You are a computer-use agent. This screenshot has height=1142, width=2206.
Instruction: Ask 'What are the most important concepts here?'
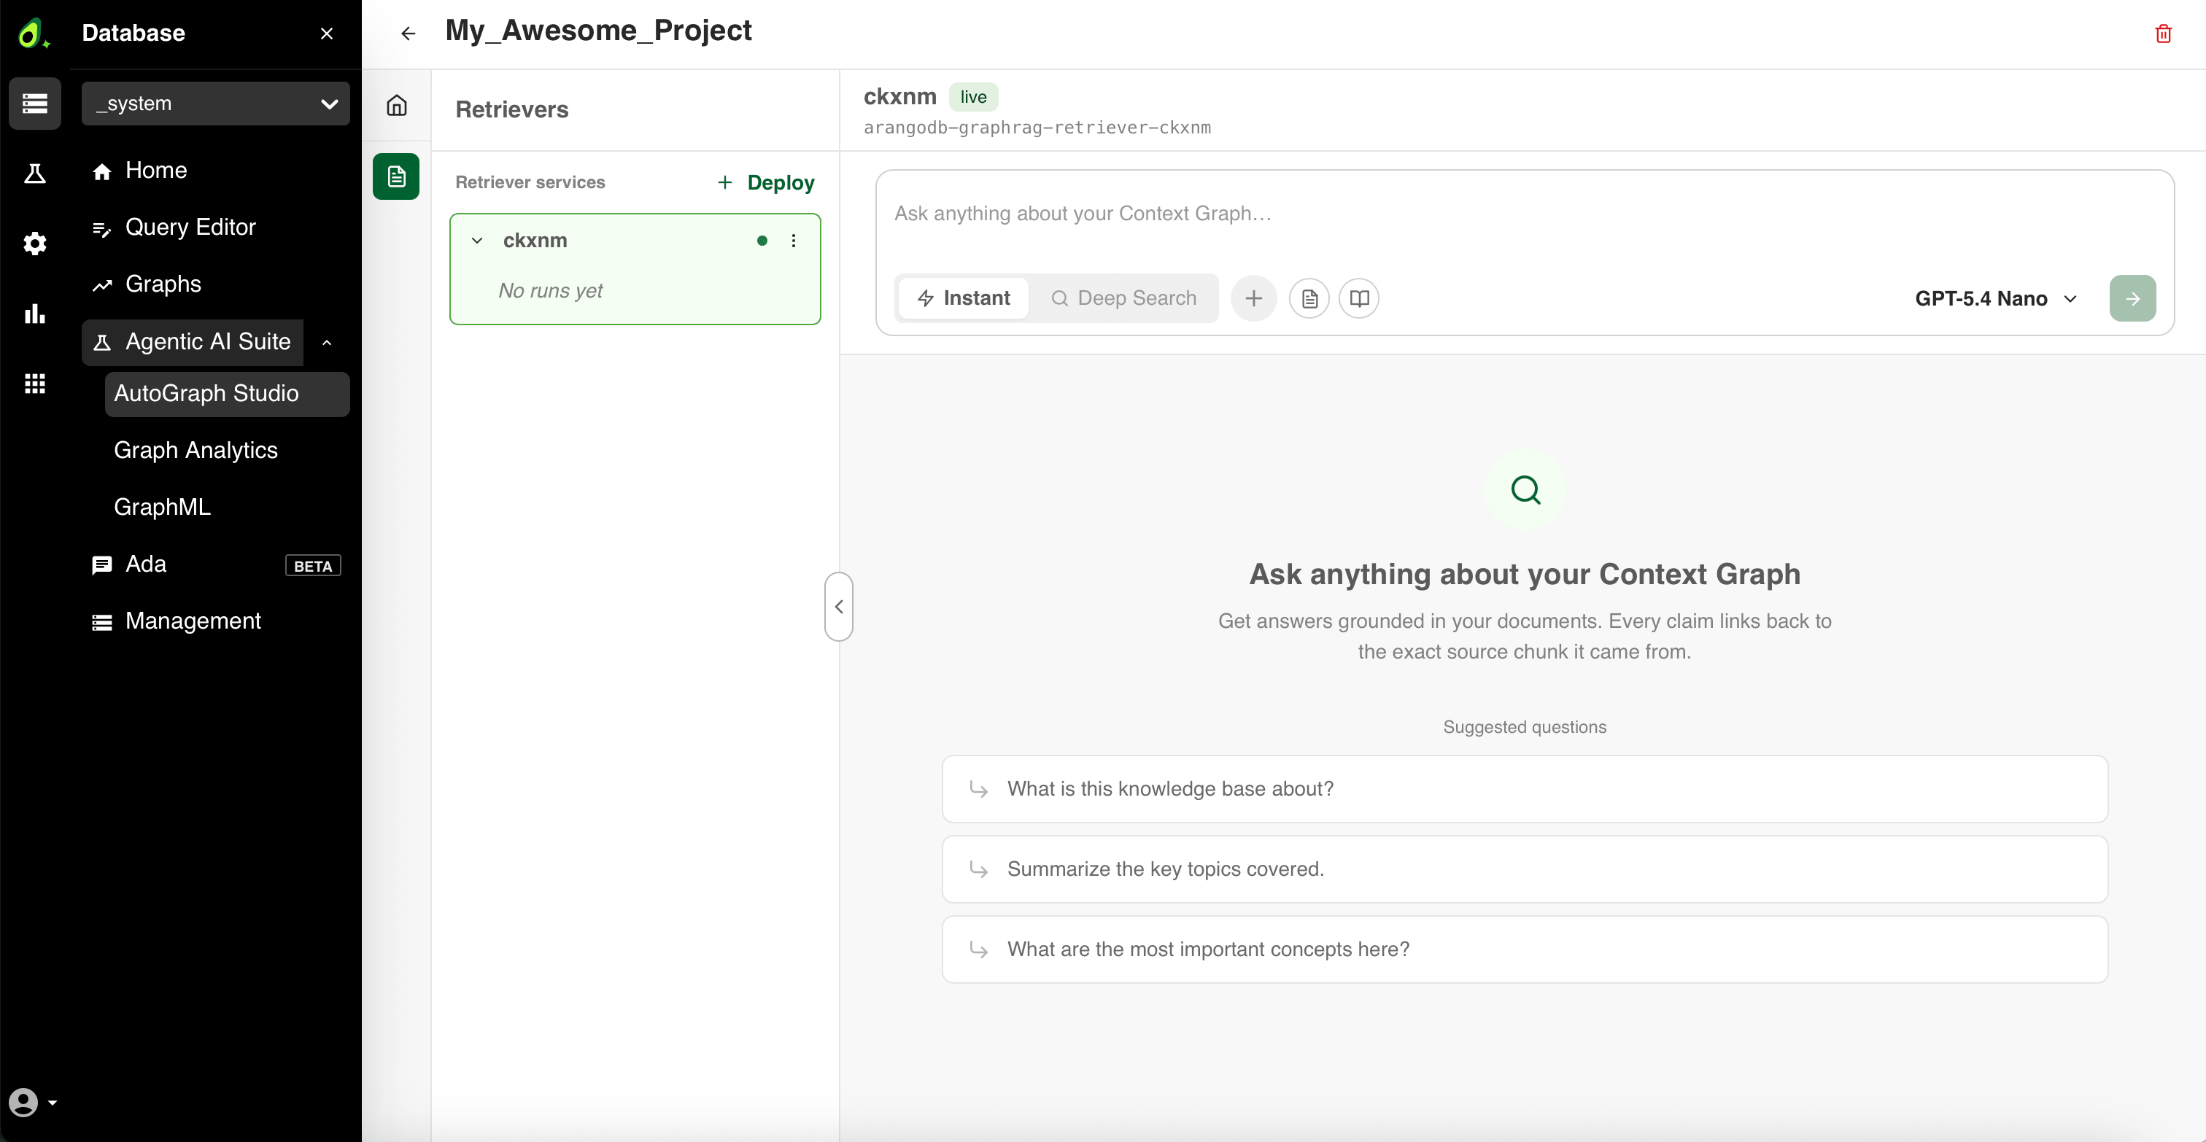click(x=1525, y=949)
